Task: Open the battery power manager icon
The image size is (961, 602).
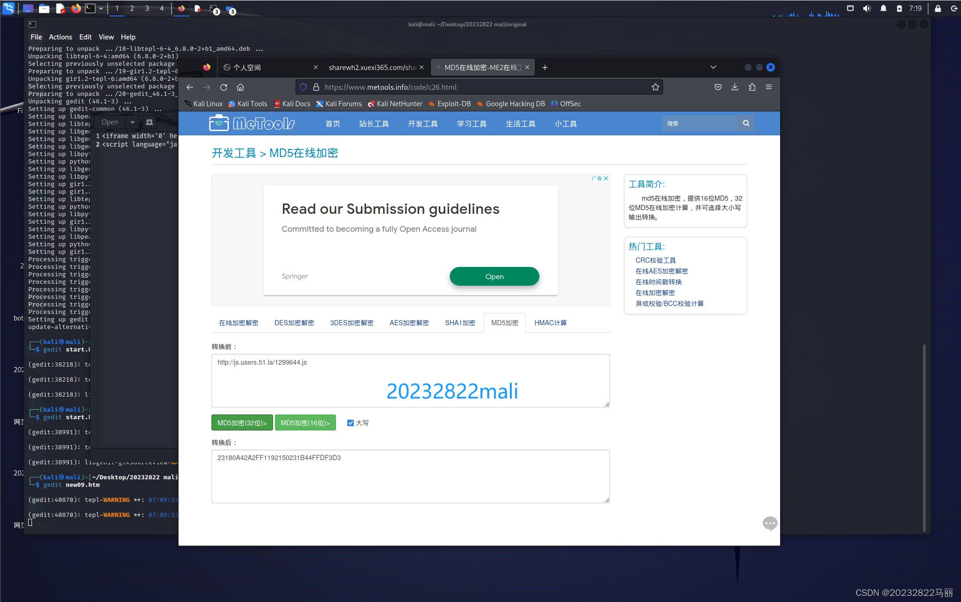Action: [899, 8]
